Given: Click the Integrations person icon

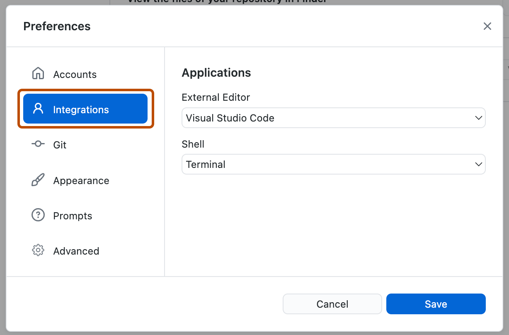Looking at the screenshot, I should tap(38, 109).
